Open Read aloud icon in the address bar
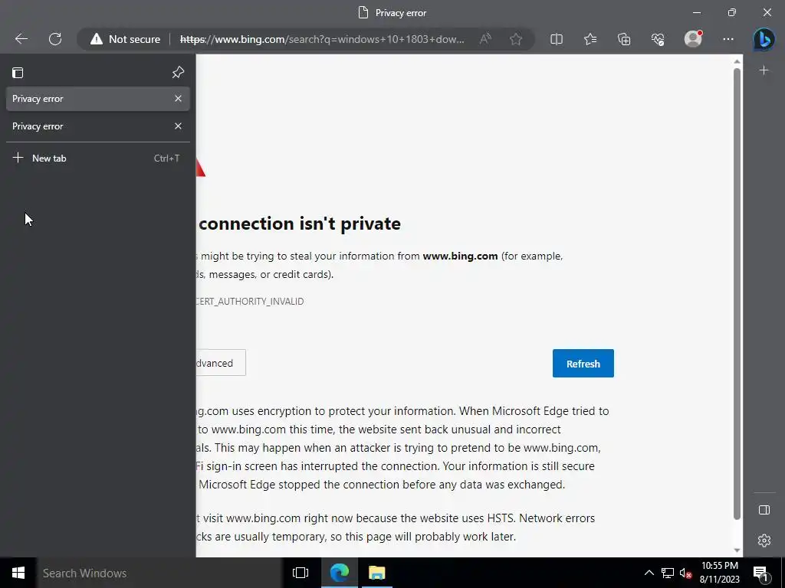Image resolution: width=785 pixels, height=588 pixels. coord(485,39)
